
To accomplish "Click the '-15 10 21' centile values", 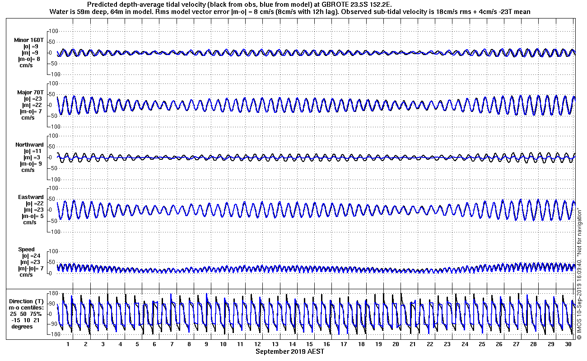I will pos(26,320).
